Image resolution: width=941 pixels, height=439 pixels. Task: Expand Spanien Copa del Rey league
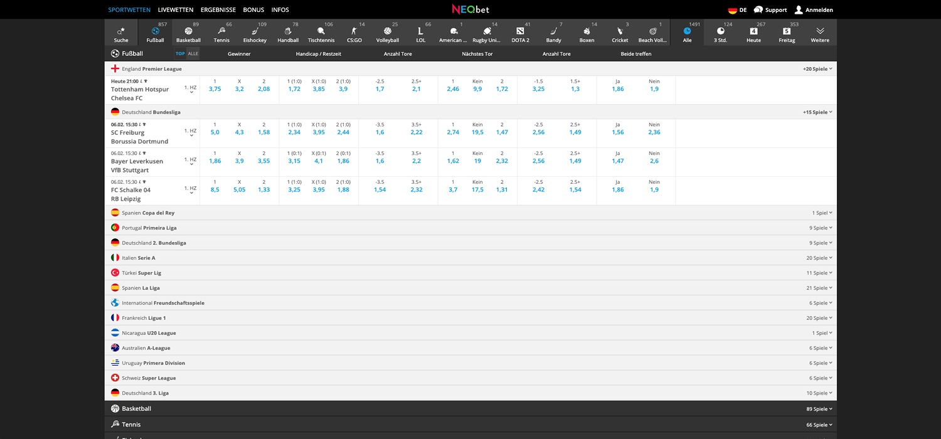pyautogui.click(x=470, y=213)
